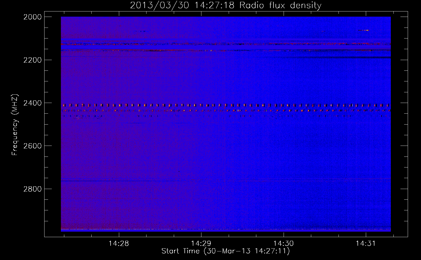Click the 2000 frequency tick label

[x=33, y=17]
